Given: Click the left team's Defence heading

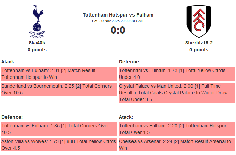Looking at the screenshot, I should coord(12,117).
